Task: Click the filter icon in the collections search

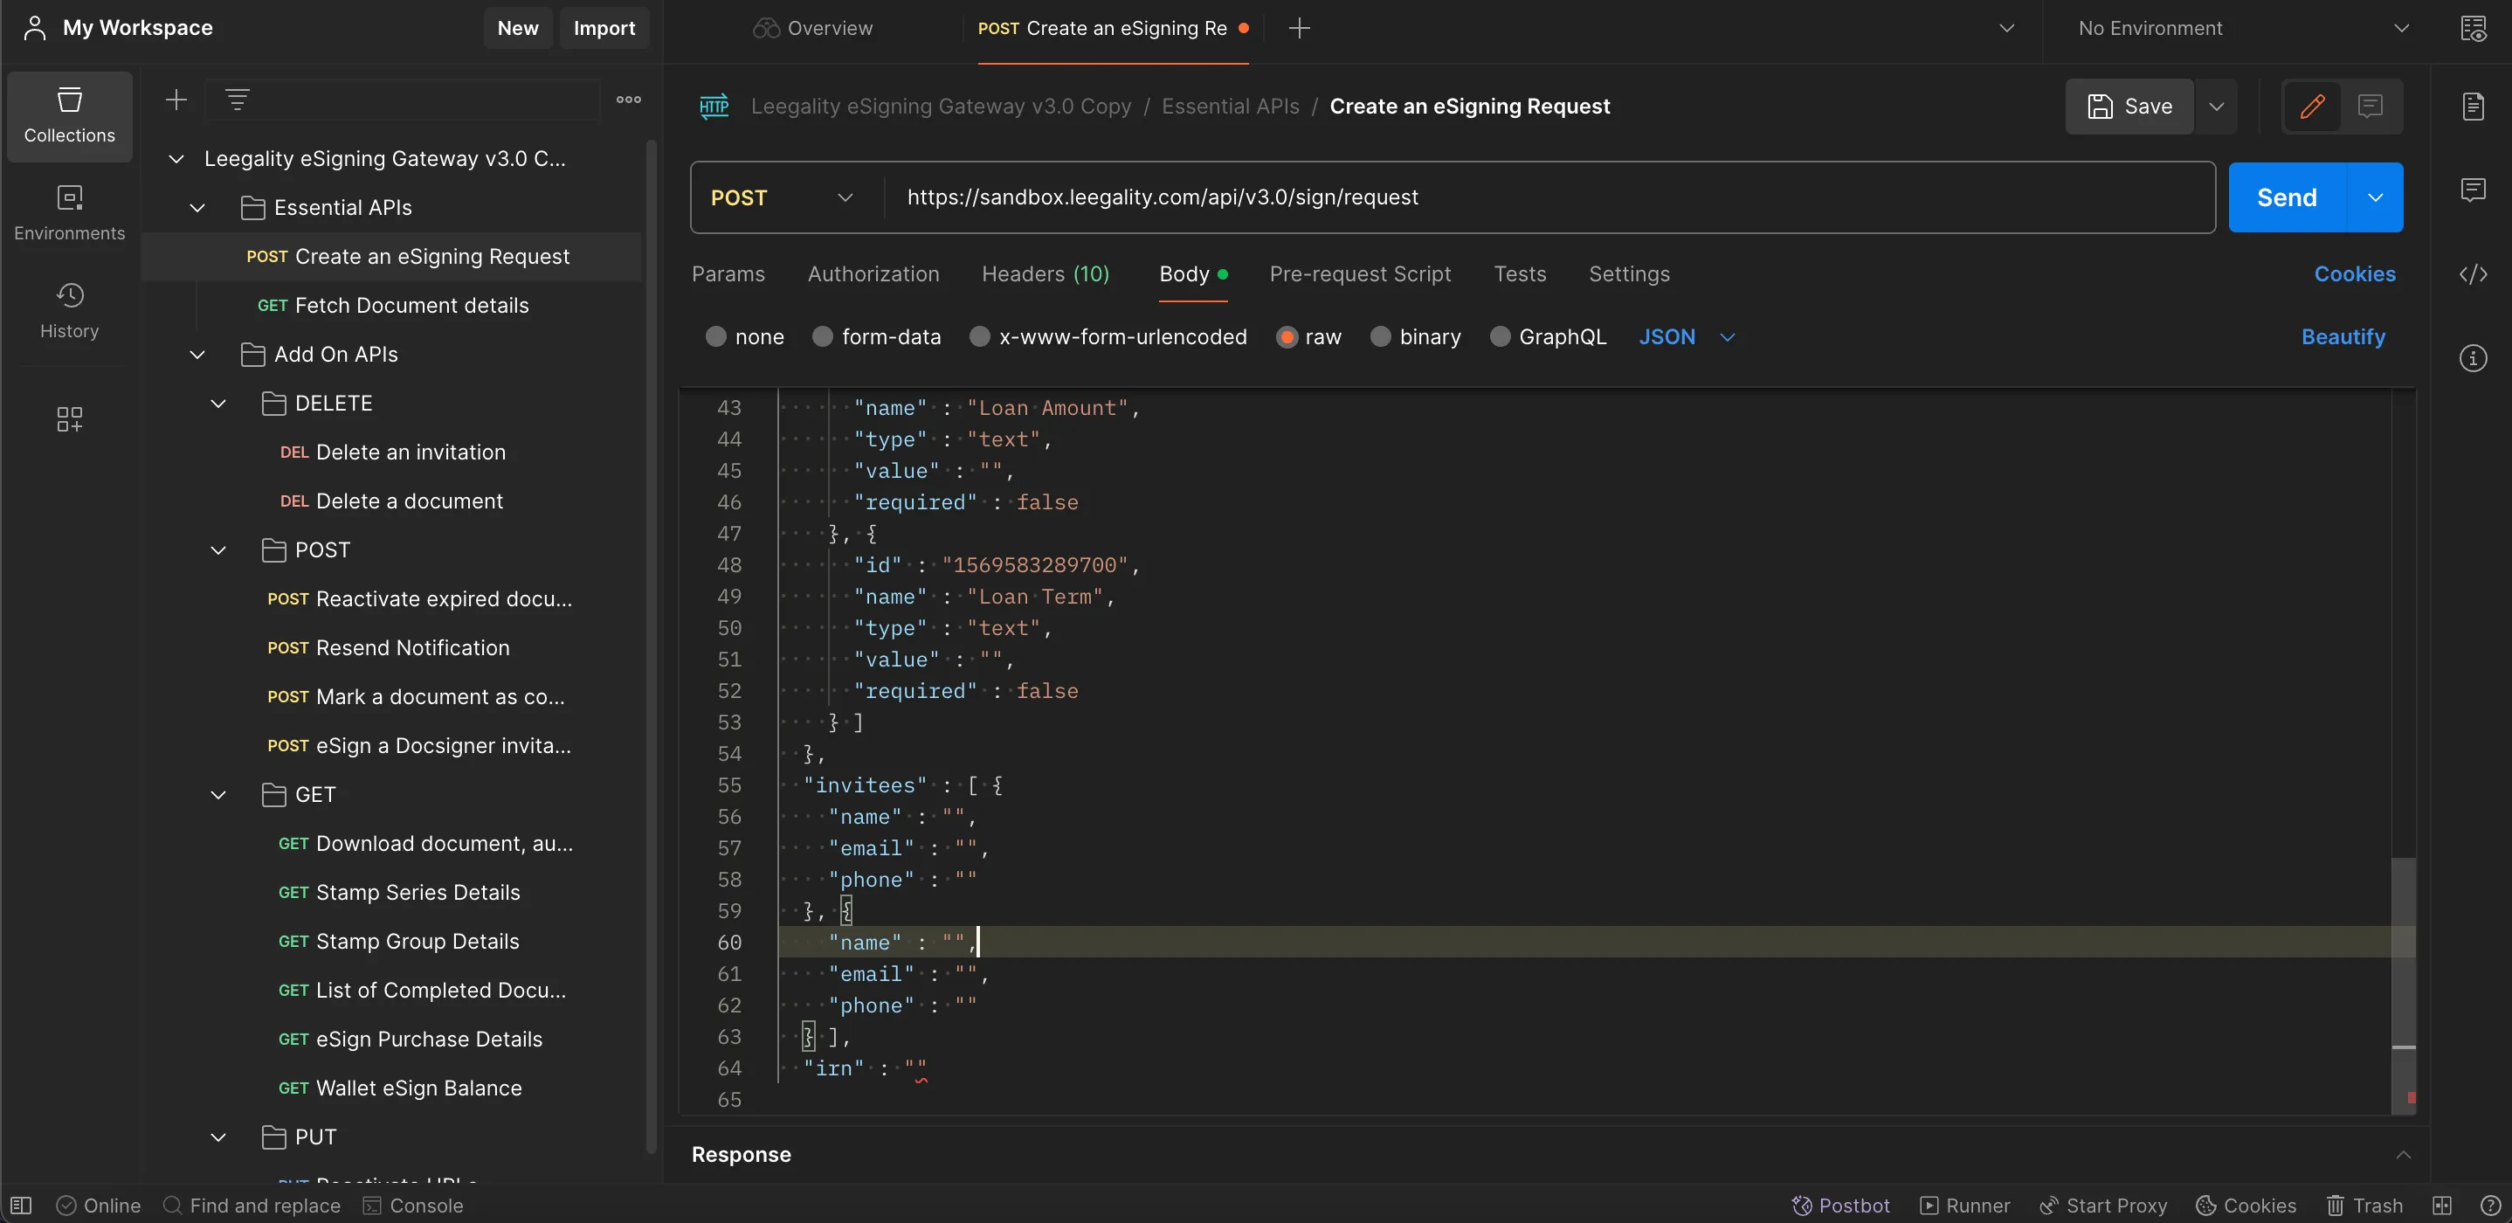Action: 237,100
